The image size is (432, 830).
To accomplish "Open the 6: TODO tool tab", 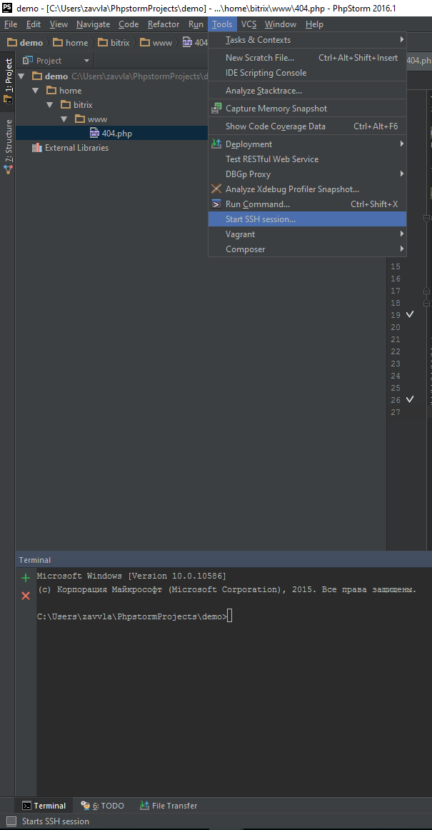I will (x=103, y=806).
